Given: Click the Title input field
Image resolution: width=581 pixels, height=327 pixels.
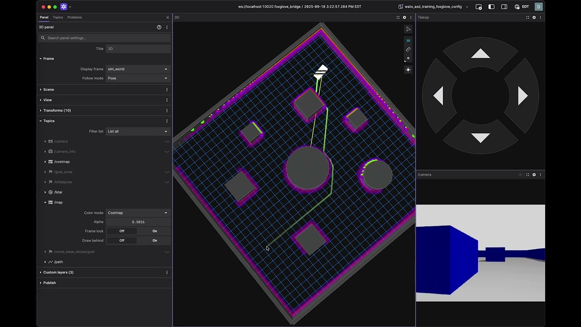Looking at the screenshot, I should tap(138, 49).
